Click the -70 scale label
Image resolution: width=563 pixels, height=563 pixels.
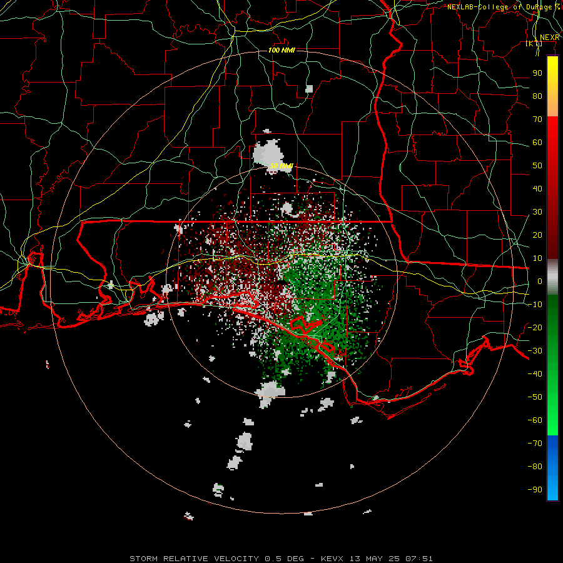[535, 444]
